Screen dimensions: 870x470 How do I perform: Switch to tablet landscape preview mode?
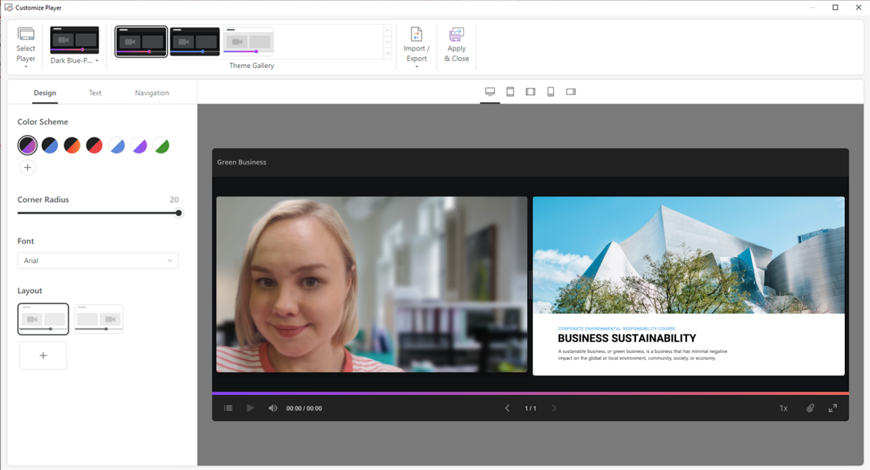coord(530,92)
